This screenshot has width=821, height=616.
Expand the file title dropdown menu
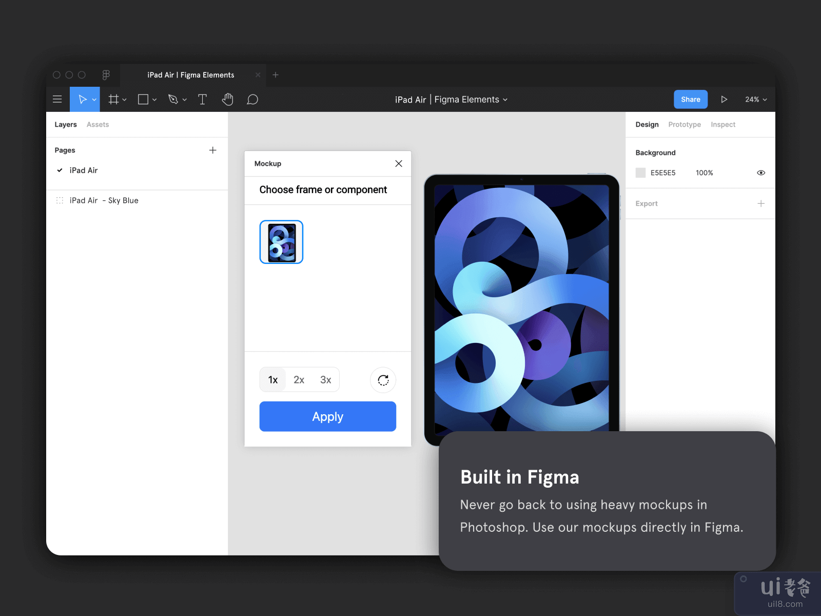[505, 100]
